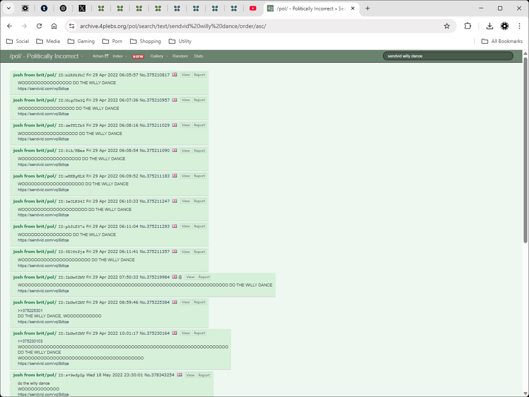The height and width of the screenshot is (397, 529).
Task: Switch to the X tab
Action: pos(82,8)
